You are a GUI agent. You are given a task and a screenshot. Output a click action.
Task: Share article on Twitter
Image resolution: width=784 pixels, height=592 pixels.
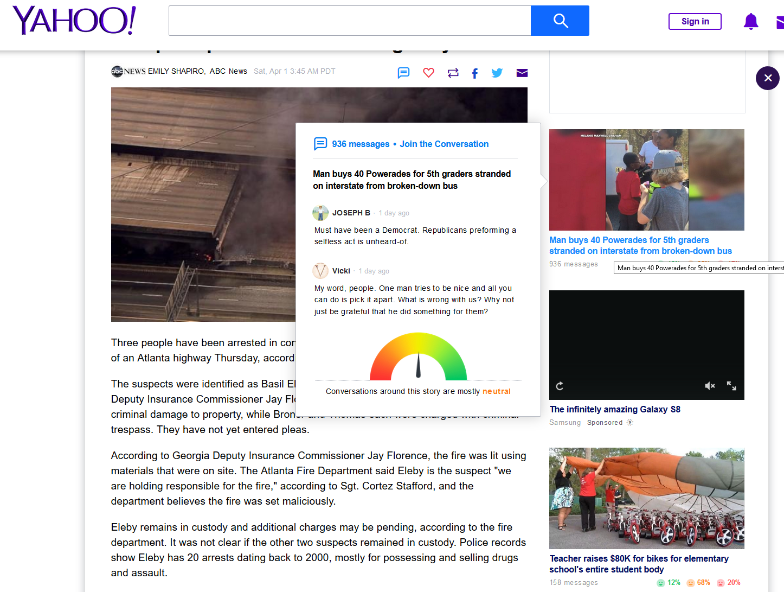(x=497, y=73)
